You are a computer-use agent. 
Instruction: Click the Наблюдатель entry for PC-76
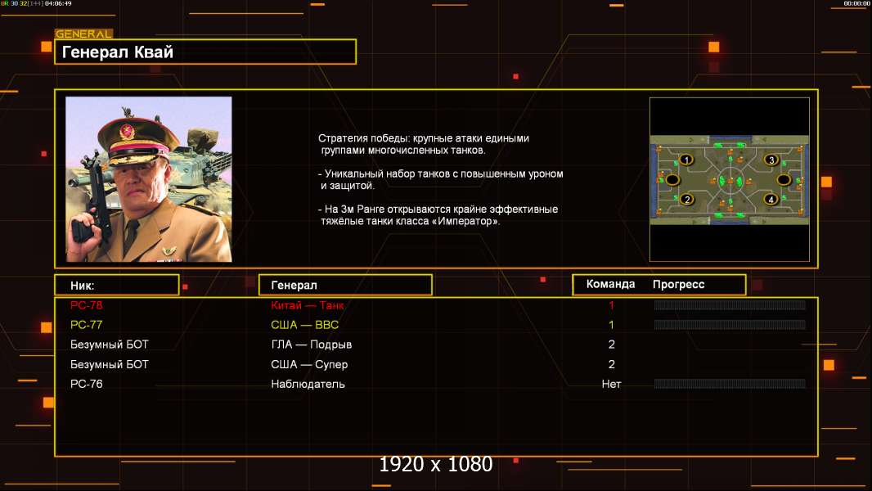[308, 385]
